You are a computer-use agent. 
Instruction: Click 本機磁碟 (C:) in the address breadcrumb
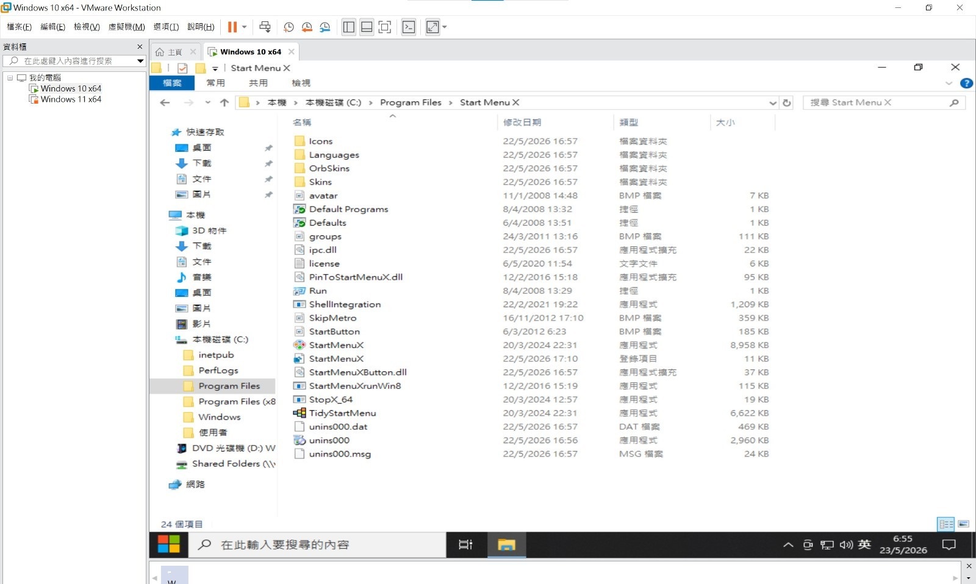tap(333, 102)
